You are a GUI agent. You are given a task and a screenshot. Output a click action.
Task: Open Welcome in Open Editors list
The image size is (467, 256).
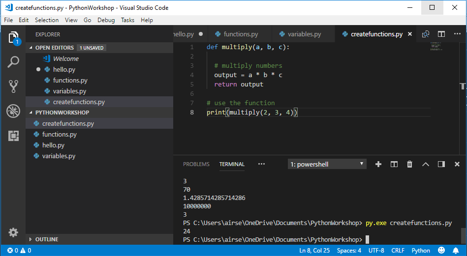[x=99, y=58]
